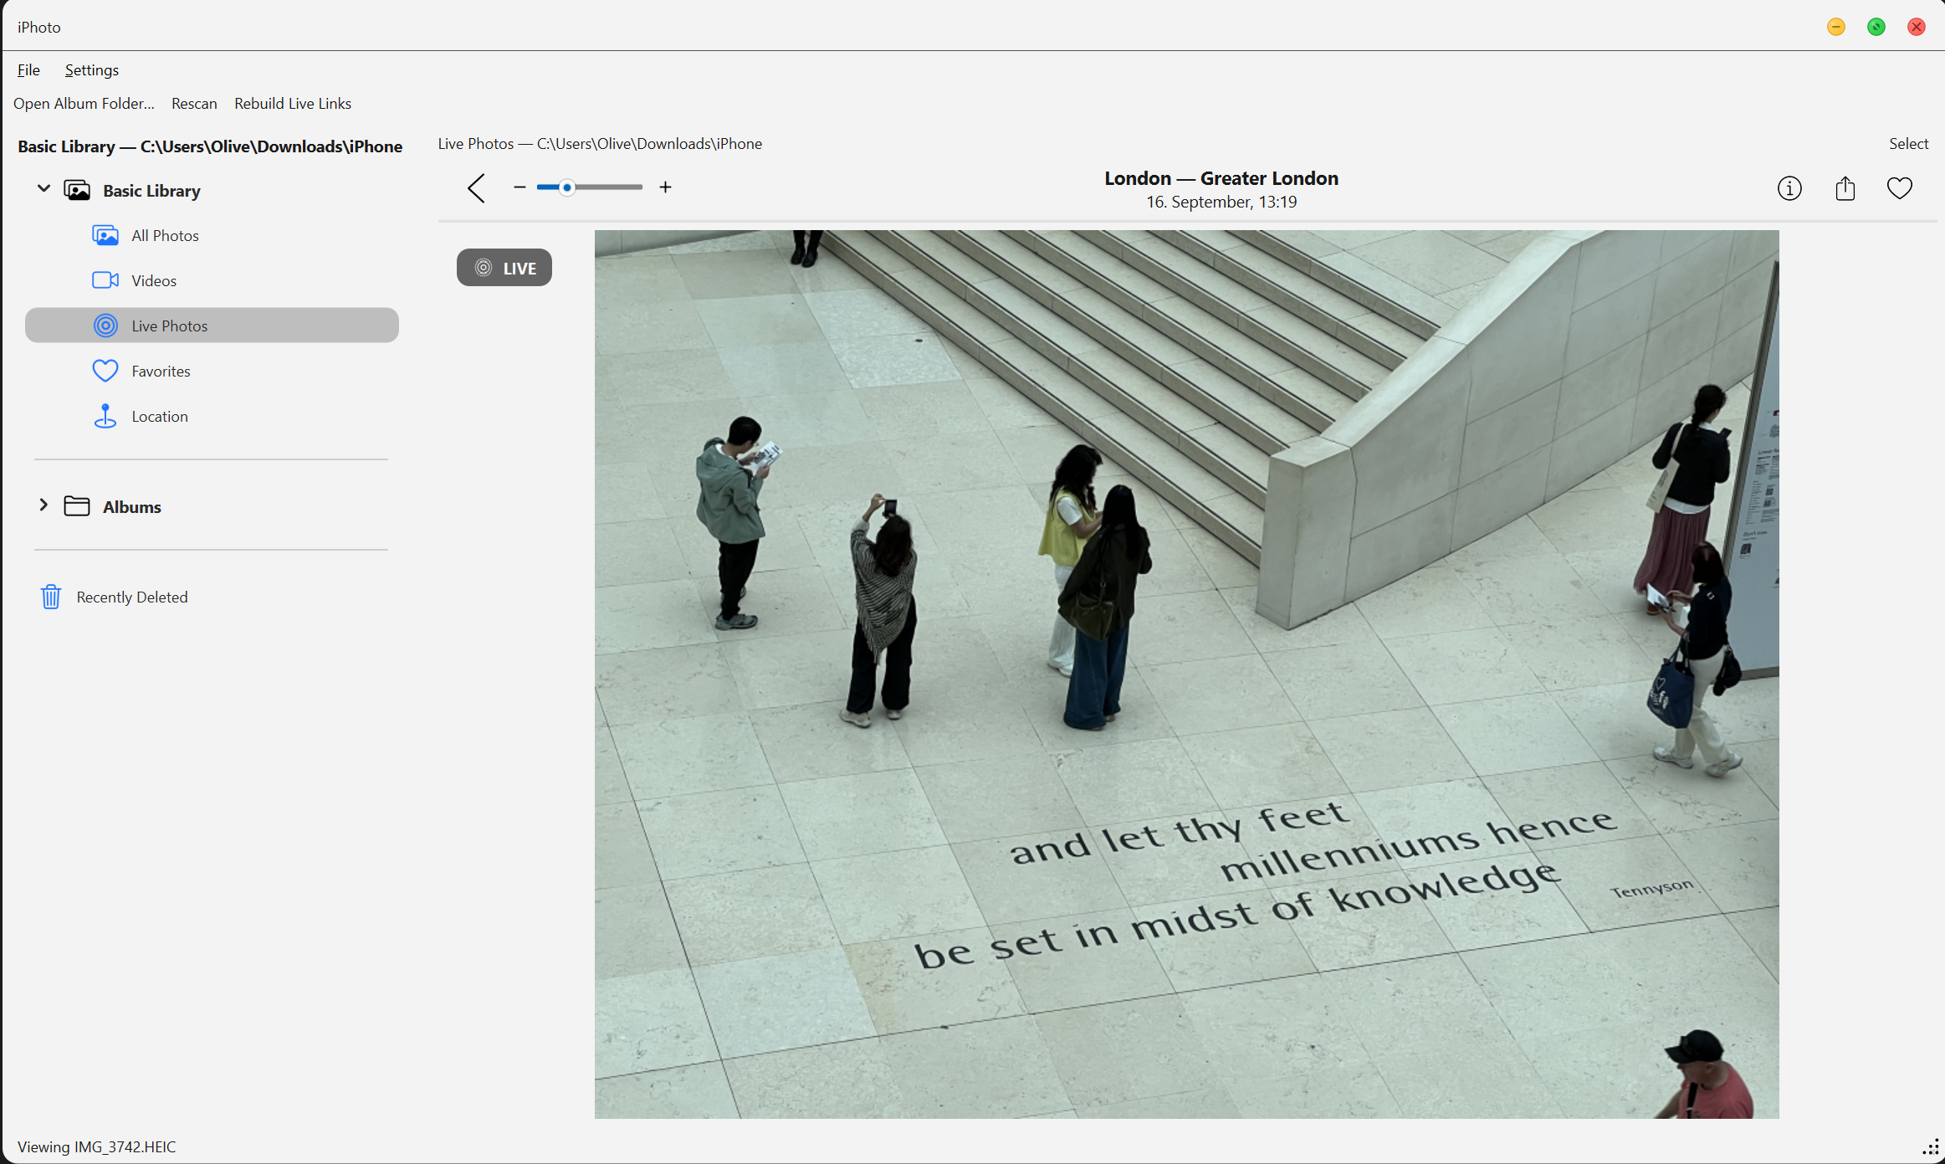Open the All Photos view
Image resolution: width=1945 pixels, height=1164 pixels.
tap(212, 235)
